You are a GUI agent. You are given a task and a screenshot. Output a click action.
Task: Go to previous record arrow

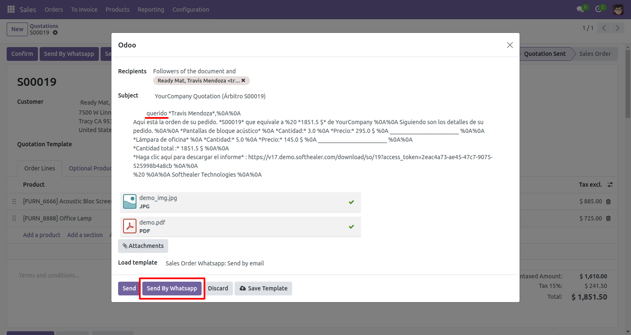pos(604,28)
